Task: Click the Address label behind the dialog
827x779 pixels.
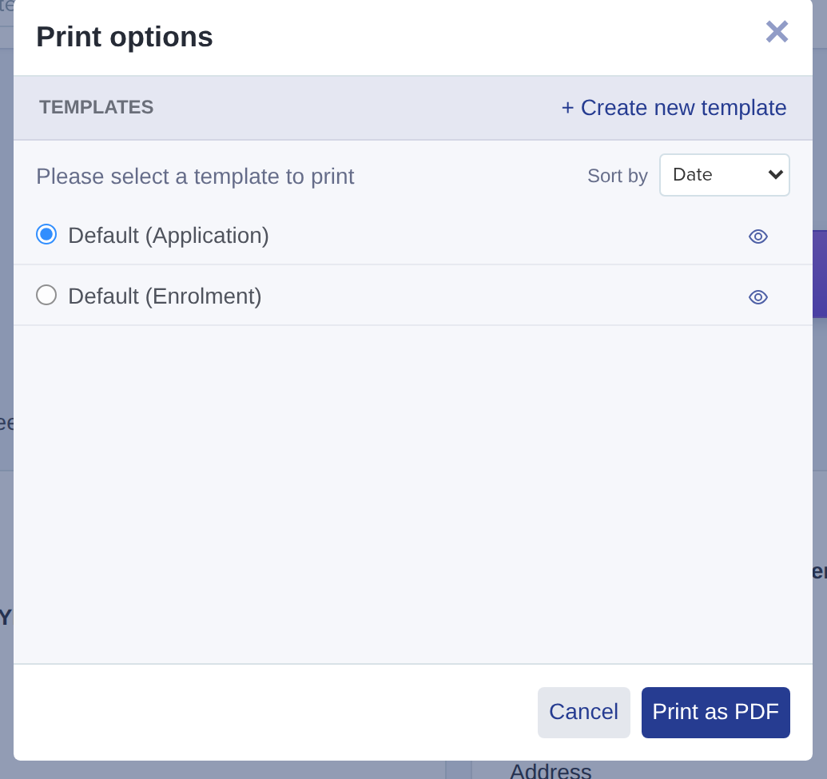Action: click(x=551, y=771)
